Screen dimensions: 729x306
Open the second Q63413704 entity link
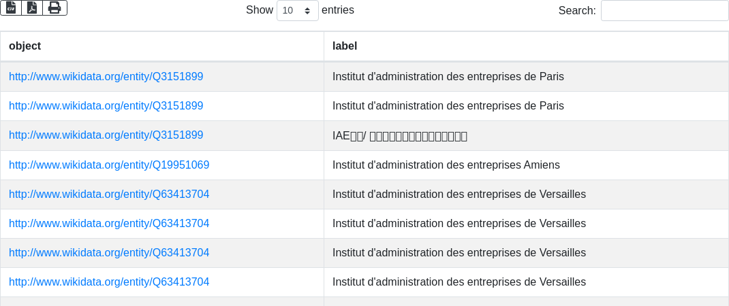point(109,224)
